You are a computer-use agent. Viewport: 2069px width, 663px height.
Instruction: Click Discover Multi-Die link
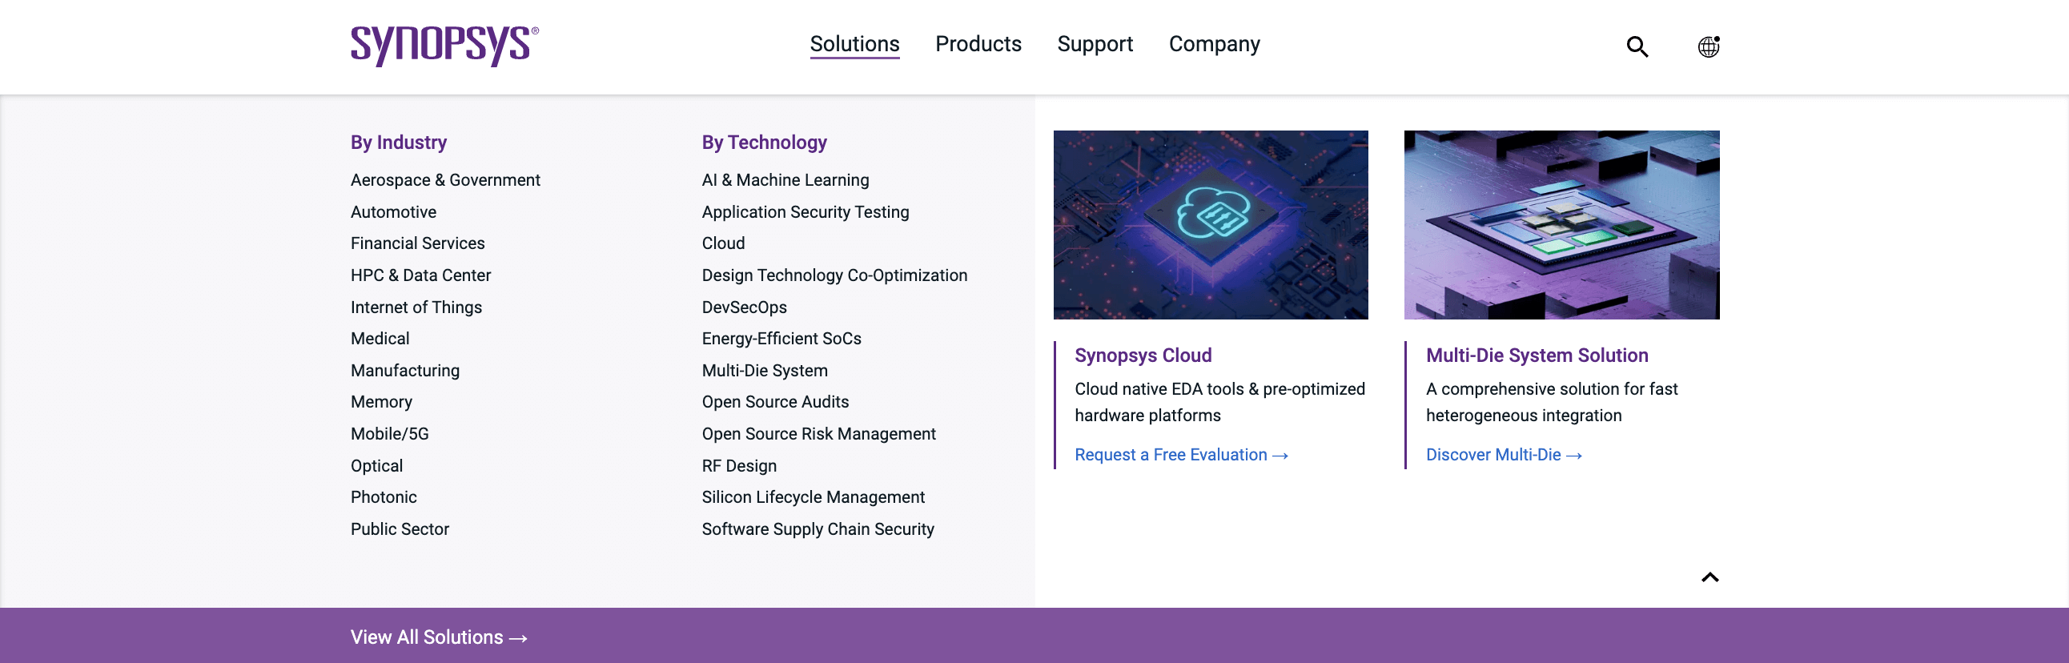click(1504, 455)
